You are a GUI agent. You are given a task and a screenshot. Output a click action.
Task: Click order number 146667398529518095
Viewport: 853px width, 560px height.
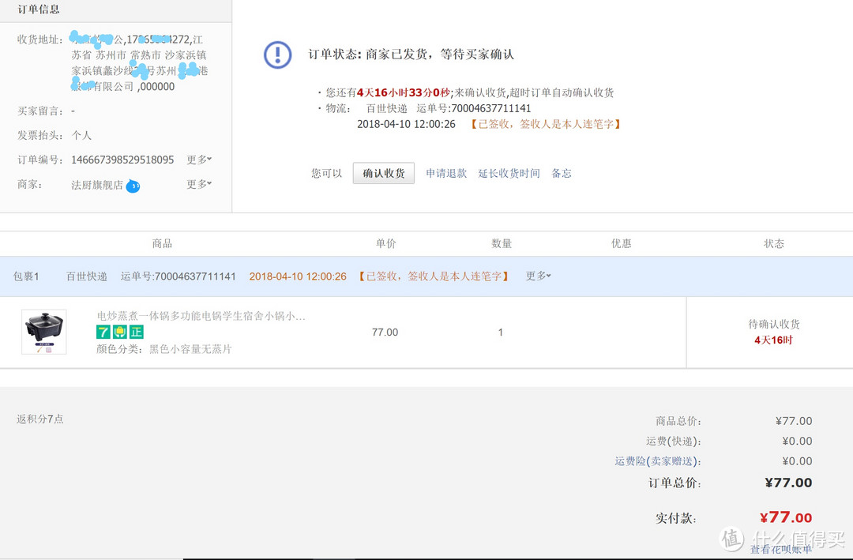click(122, 160)
